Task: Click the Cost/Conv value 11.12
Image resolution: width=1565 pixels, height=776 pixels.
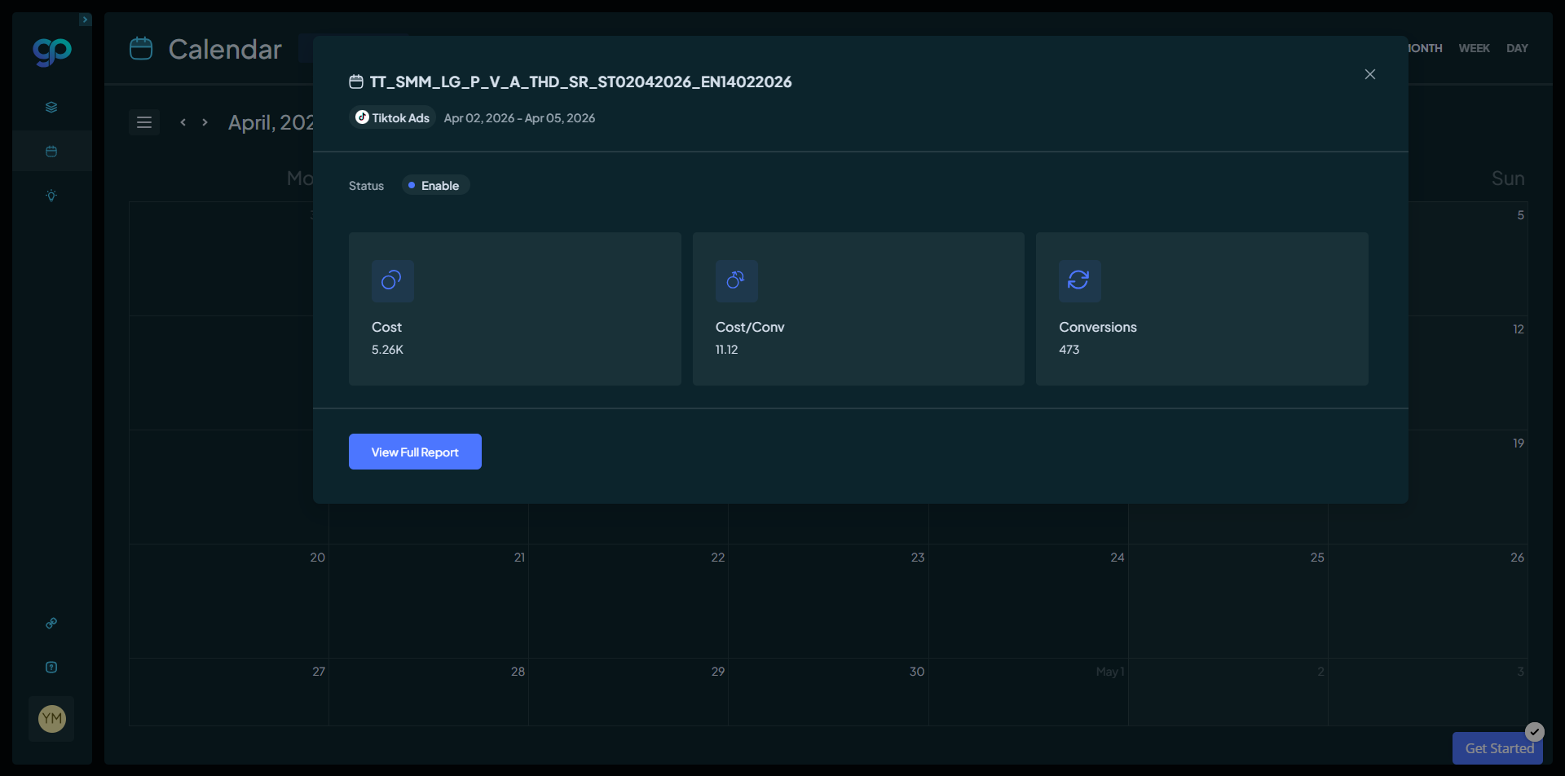Action: point(726,350)
